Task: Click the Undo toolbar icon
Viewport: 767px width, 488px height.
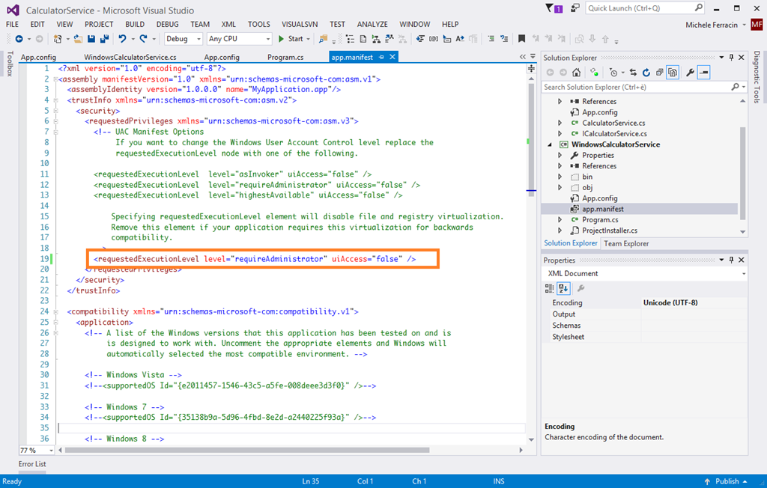Action: [x=123, y=39]
